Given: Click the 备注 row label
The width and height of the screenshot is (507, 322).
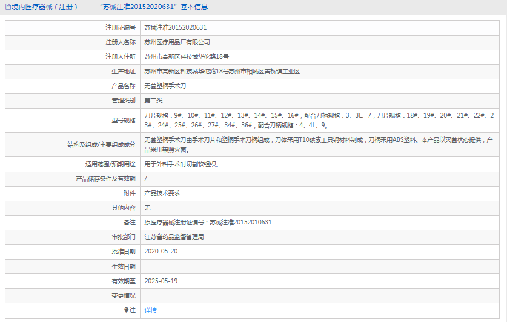Looking at the screenshot, I should coord(130,223).
